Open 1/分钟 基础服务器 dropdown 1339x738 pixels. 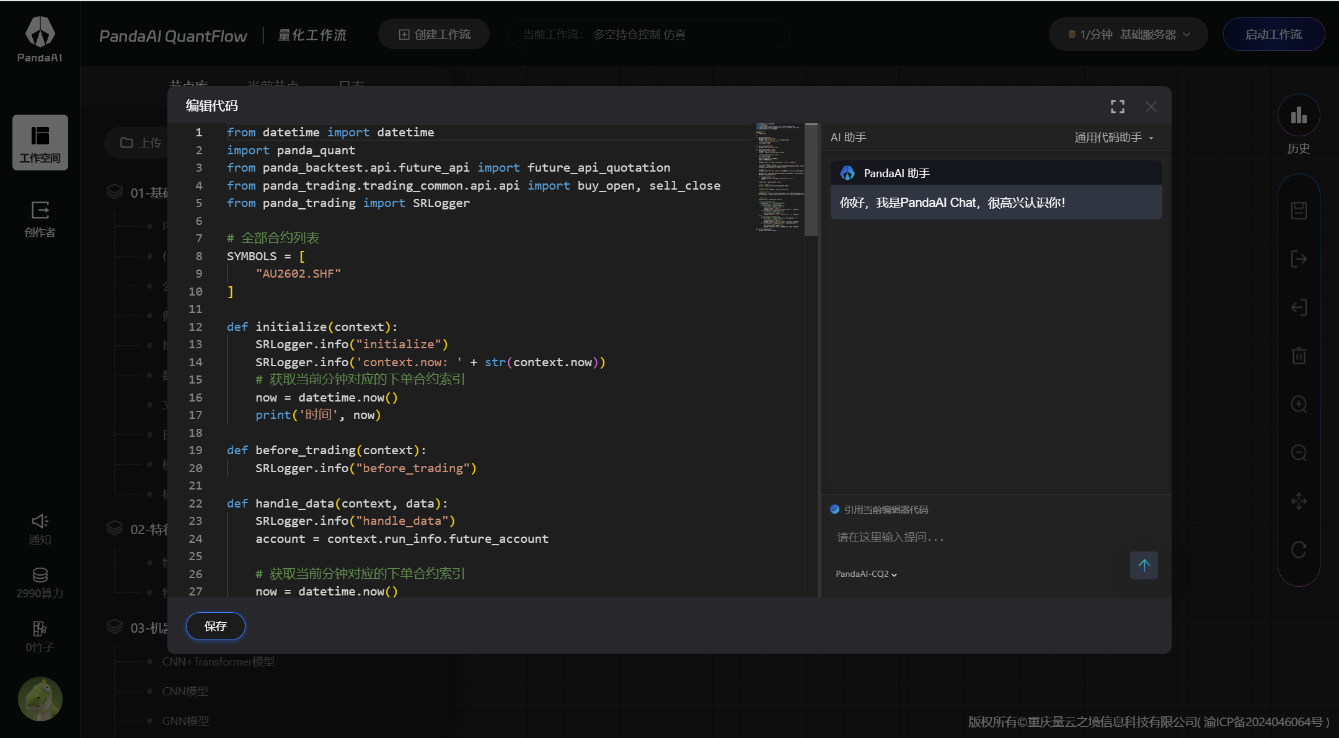1128,35
